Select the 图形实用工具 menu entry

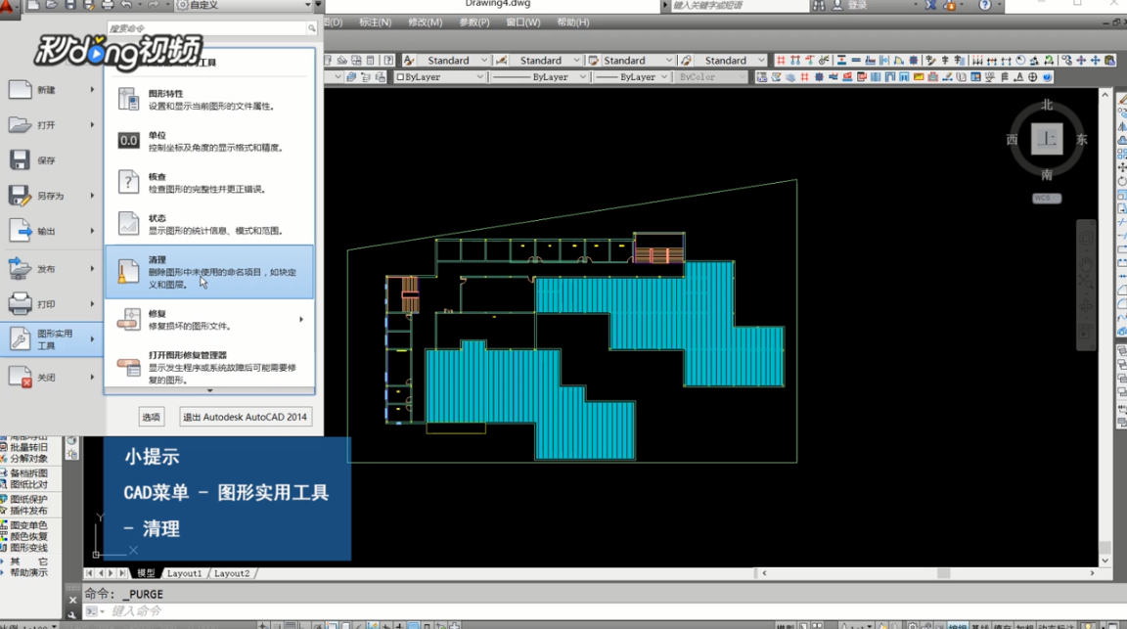(x=50, y=339)
